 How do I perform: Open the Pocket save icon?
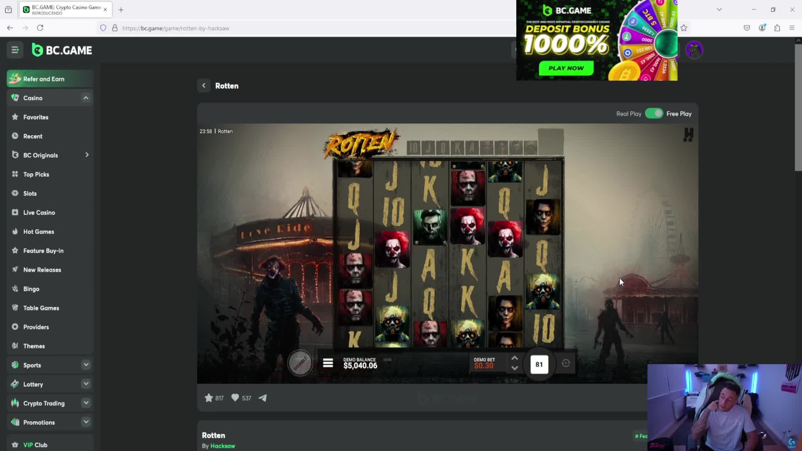point(747,28)
